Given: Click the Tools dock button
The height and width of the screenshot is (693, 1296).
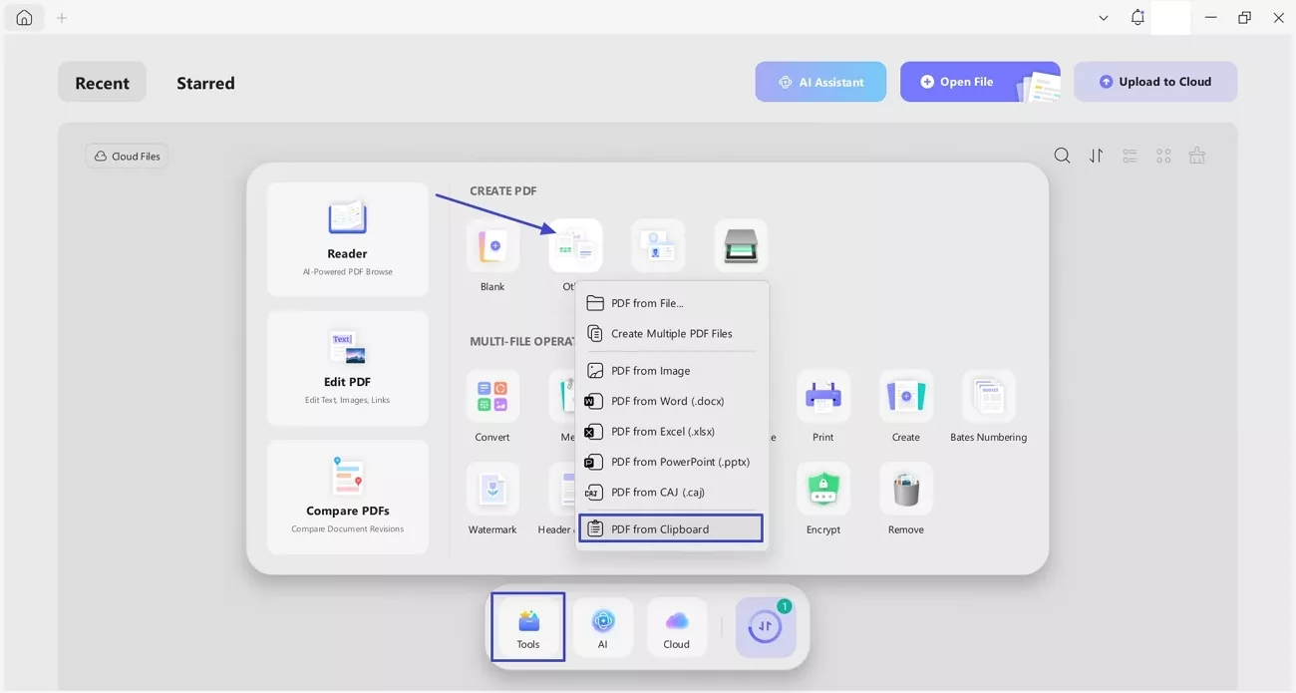Looking at the screenshot, I should click(528, 627).
